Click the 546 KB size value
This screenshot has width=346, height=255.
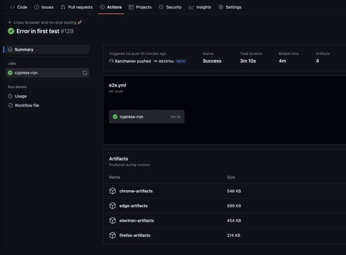coord(234,191)
